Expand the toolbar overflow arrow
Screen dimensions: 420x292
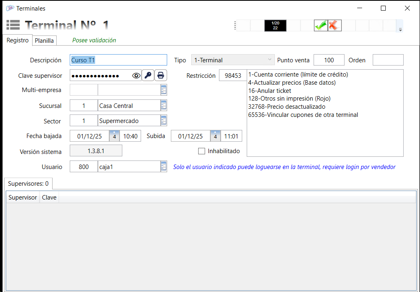coord(400,30)
